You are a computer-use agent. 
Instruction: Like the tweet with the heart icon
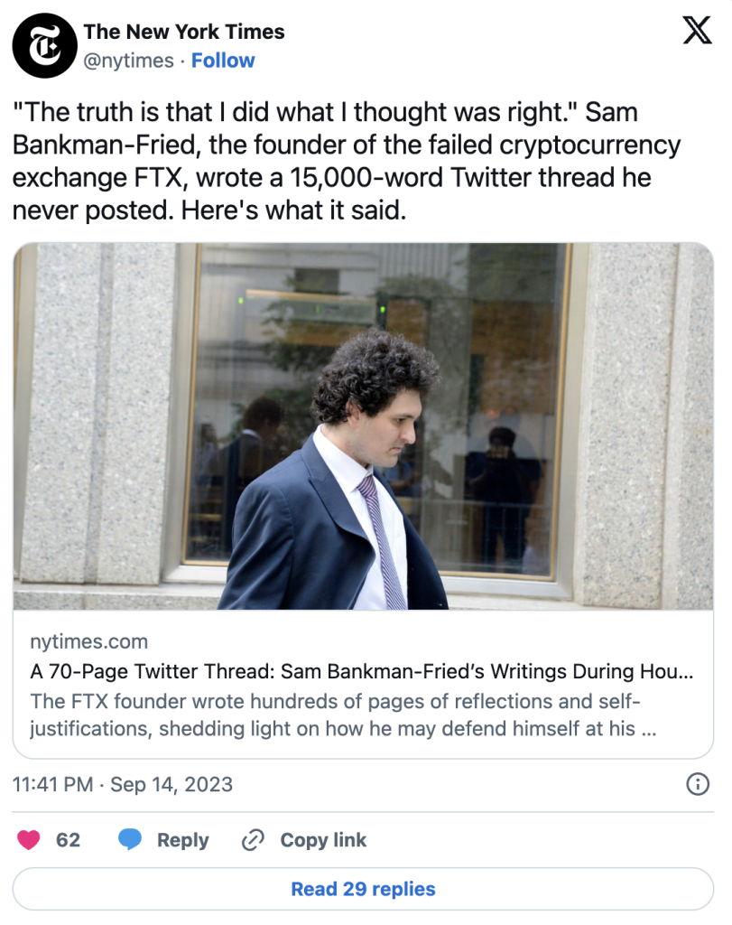tap(29, 840)
